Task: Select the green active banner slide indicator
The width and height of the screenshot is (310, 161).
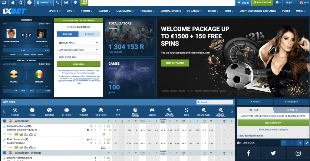Action: [x=190, y=91]
